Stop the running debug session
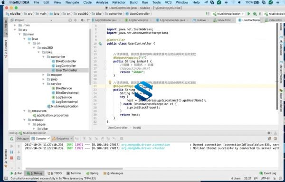Image resolution: width=285 pixels, height=182 pixels. [11, 158]
